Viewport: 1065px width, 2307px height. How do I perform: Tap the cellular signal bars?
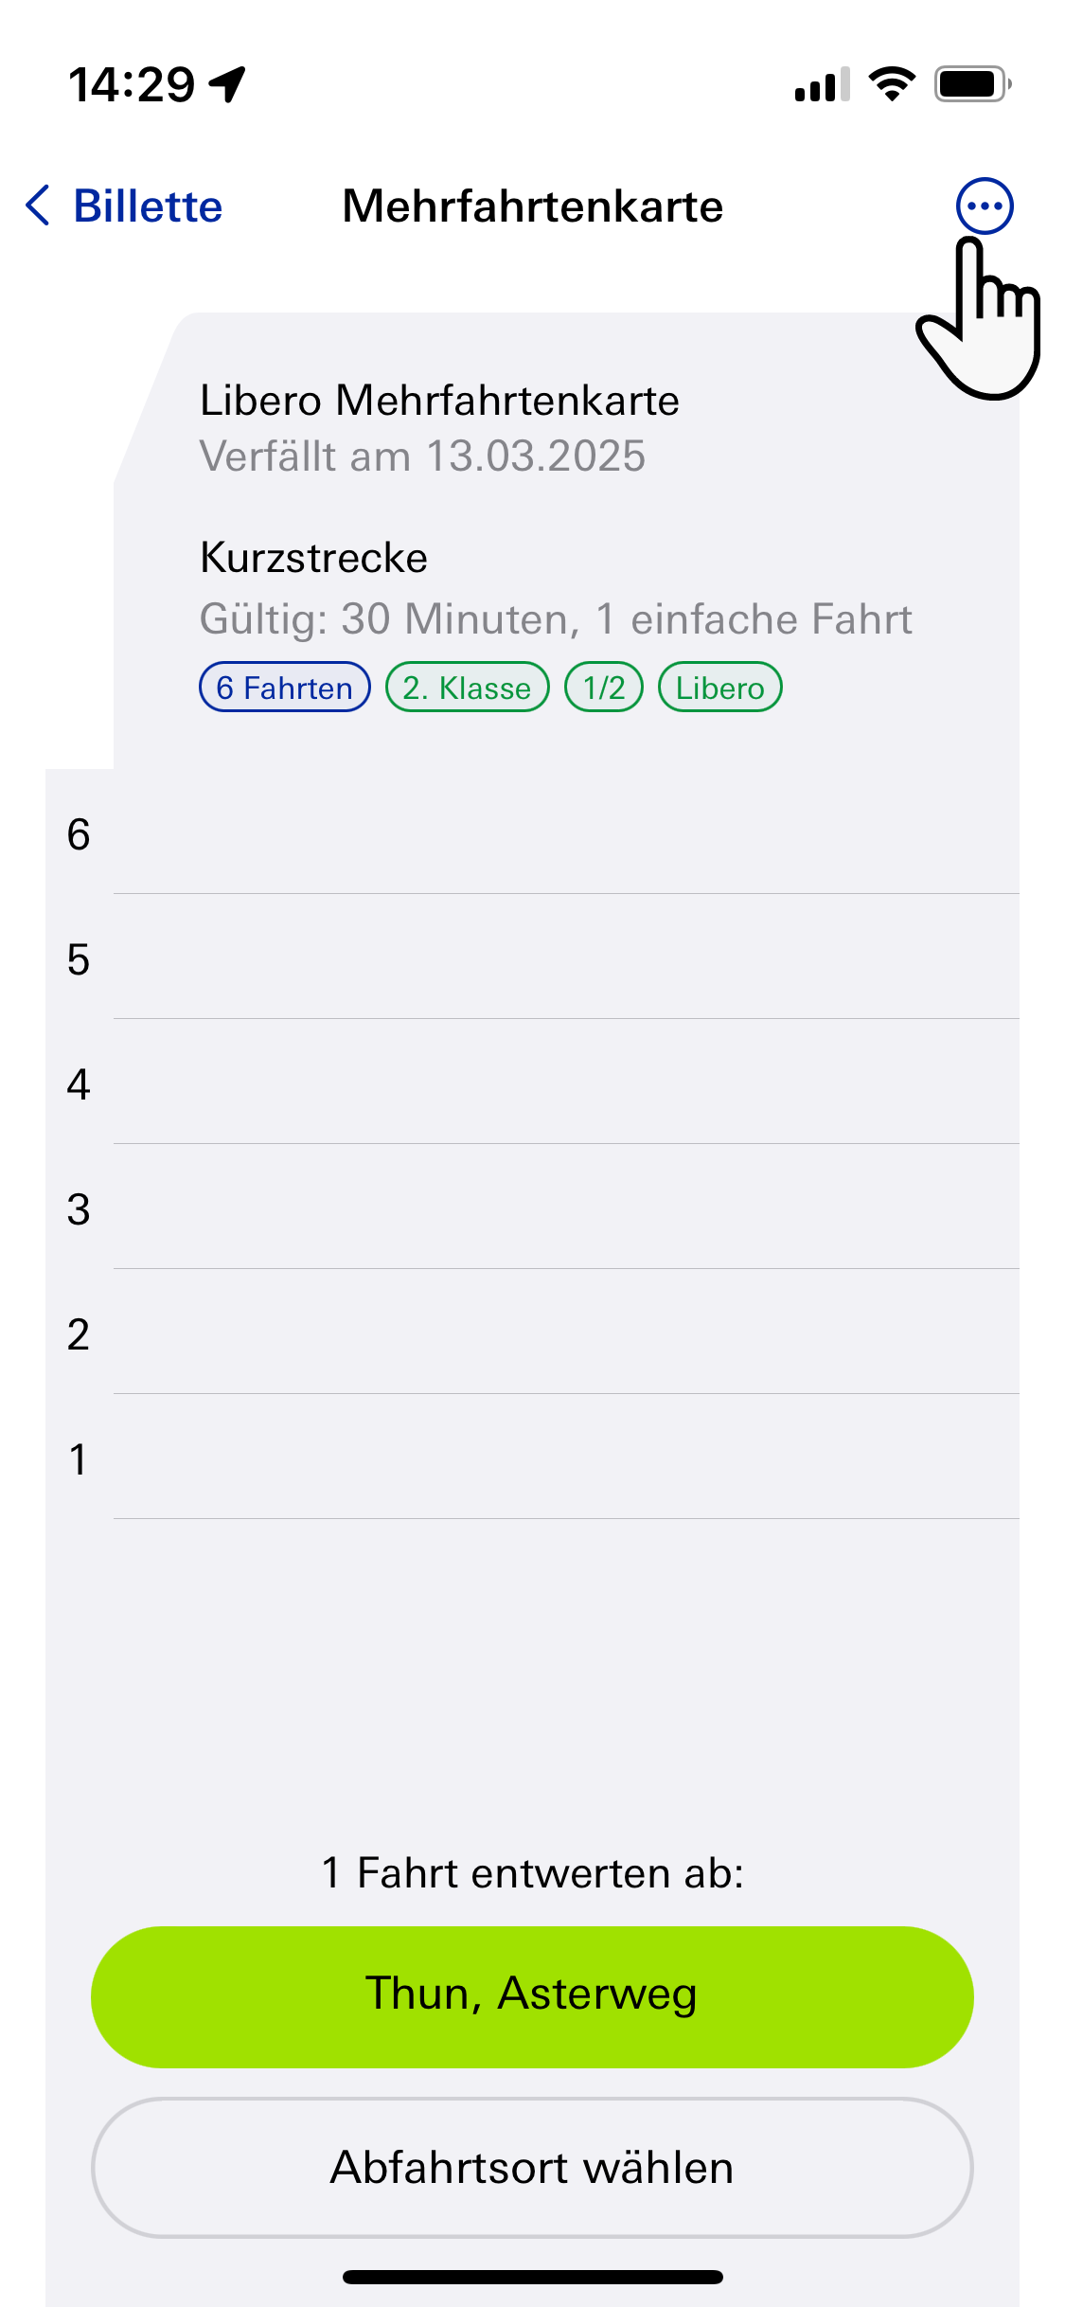(822, 84)
